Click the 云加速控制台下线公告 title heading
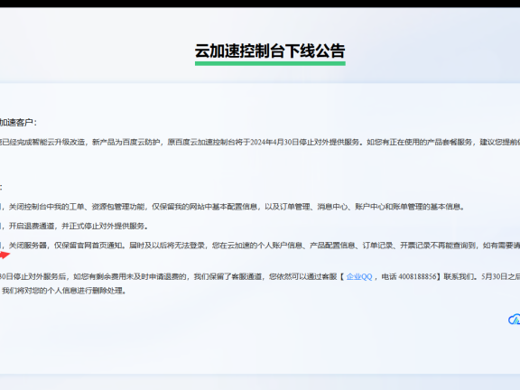 pyautogui.click(x=270, y=51)
